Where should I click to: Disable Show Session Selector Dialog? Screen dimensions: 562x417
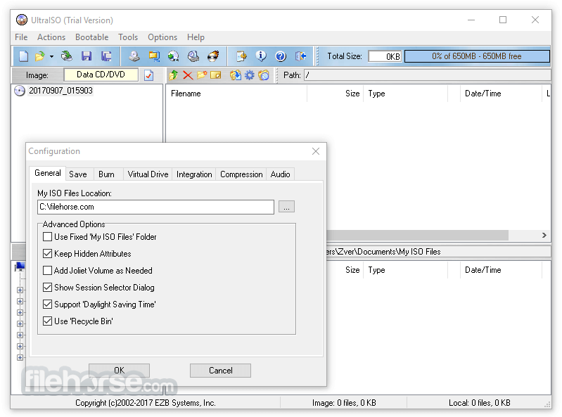[x=47, y=288]
